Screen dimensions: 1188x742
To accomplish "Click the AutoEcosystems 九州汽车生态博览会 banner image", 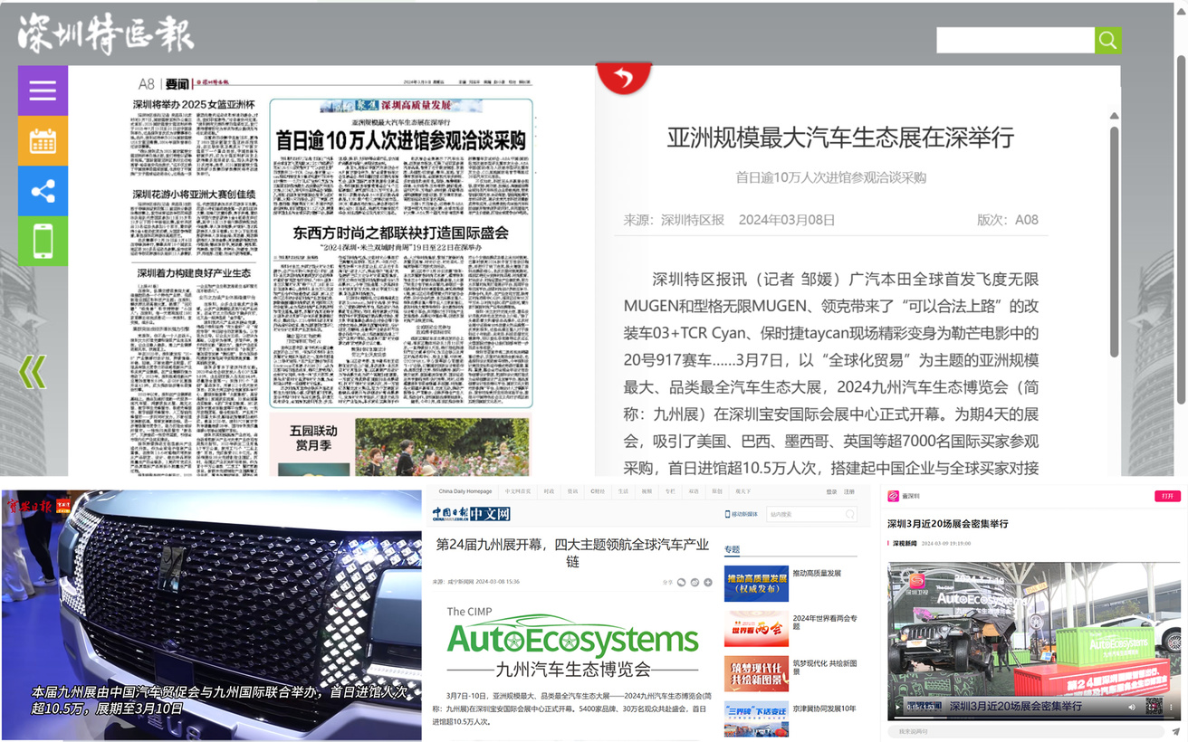I will coord(572,642).
